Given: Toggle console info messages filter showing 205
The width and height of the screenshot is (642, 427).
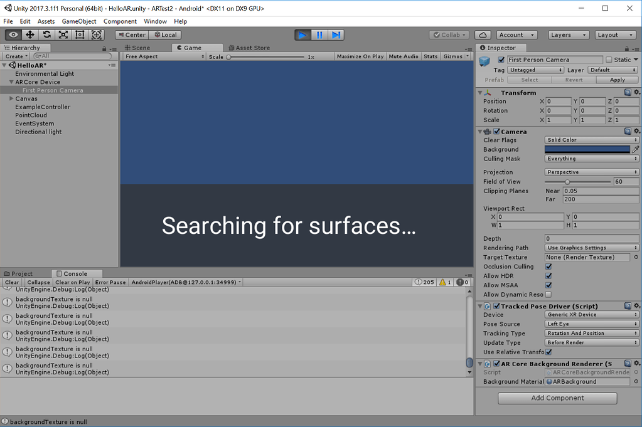Looking at the screenshot, I should coord(424,282).
